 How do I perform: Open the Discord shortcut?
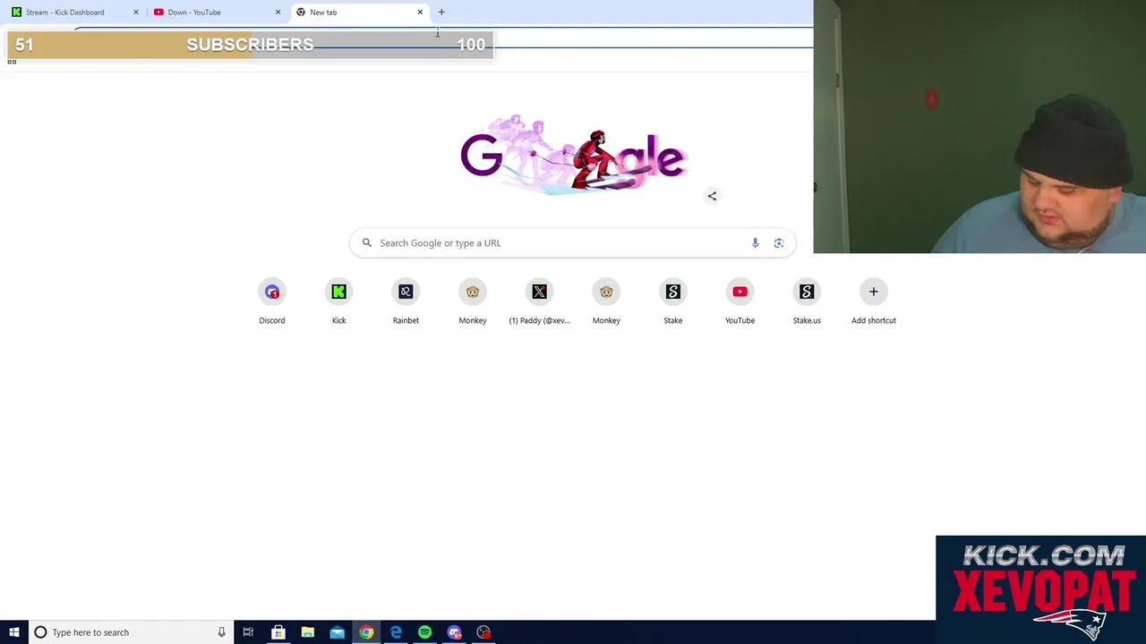(272, 301)
